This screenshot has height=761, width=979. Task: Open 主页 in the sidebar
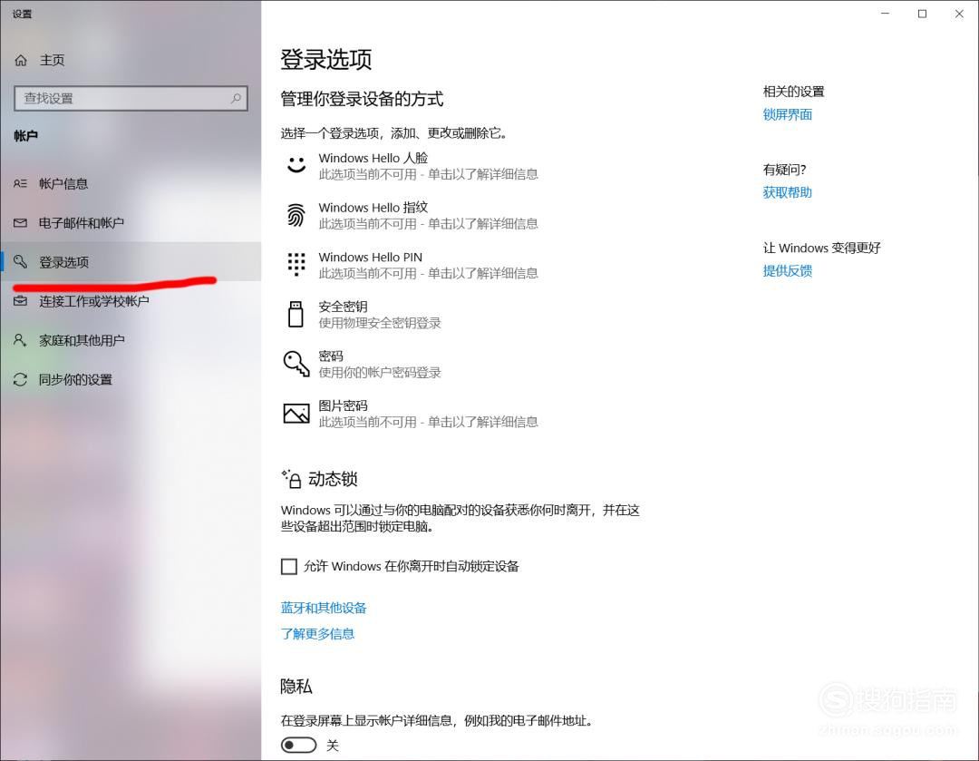pyautogui.click(x=131, y=60)
